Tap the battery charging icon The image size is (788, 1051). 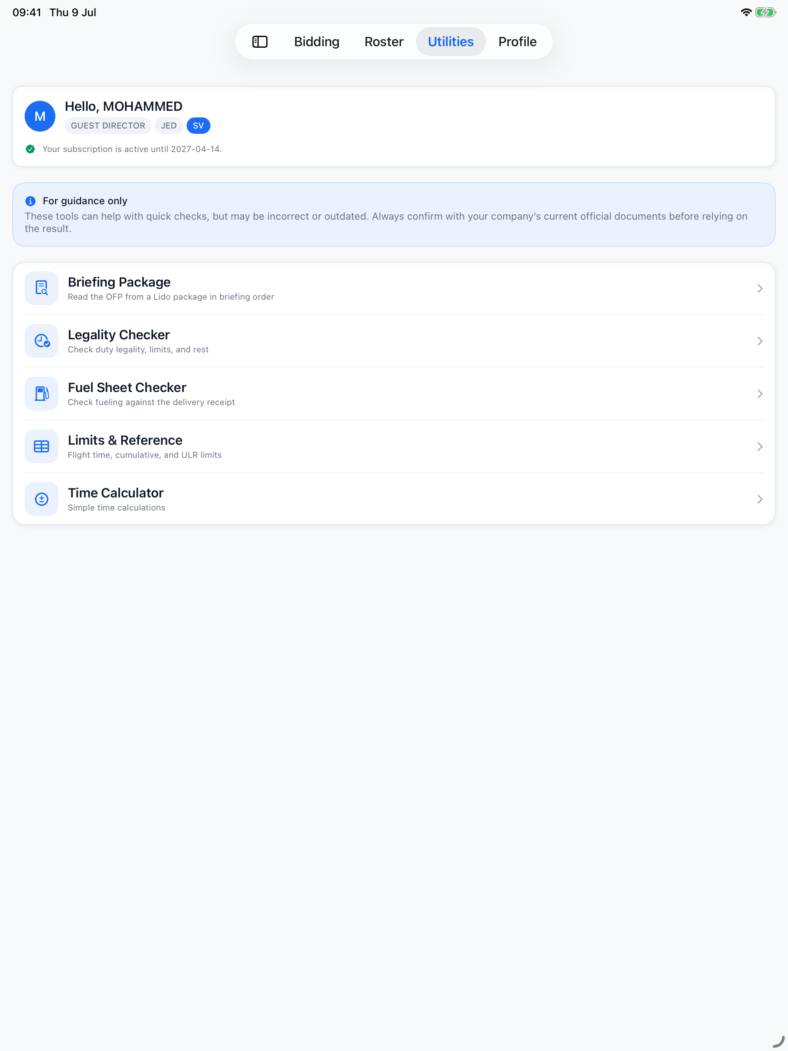tap(766, 12)
